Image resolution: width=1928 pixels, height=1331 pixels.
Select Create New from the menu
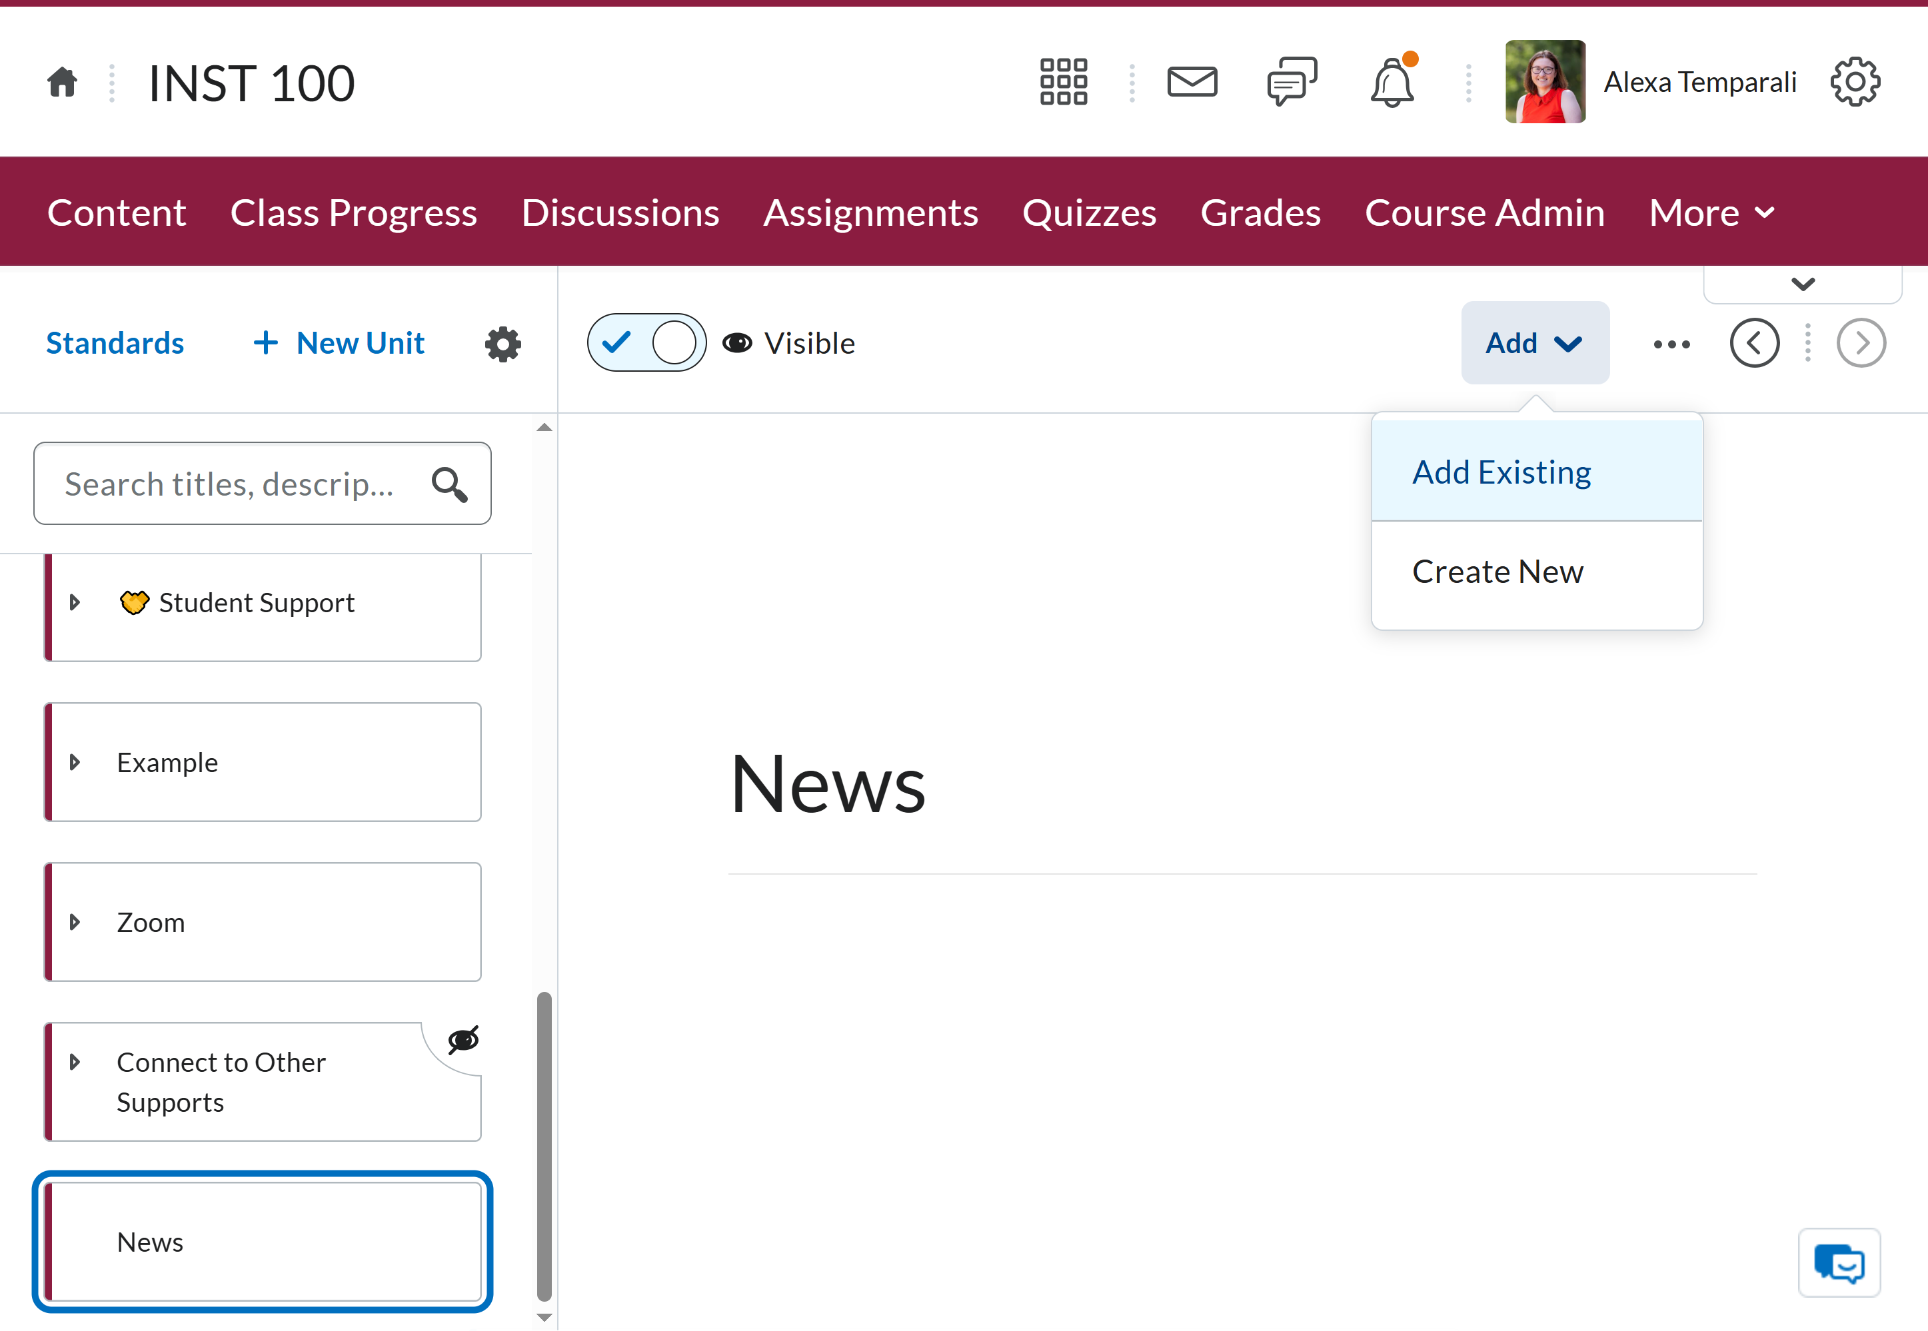click(x=1537, y=572)
